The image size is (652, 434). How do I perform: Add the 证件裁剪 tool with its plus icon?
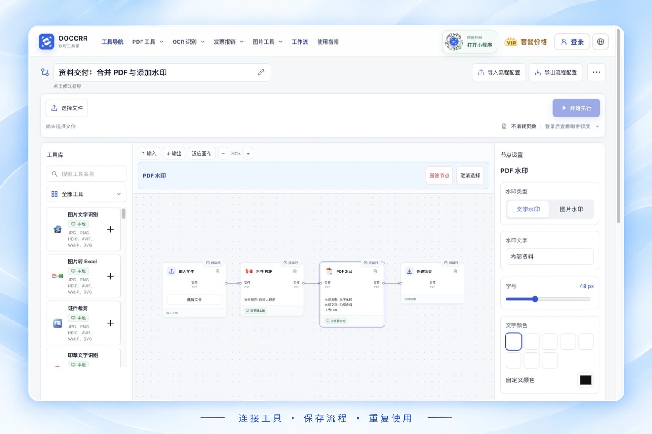coord(110,323)
